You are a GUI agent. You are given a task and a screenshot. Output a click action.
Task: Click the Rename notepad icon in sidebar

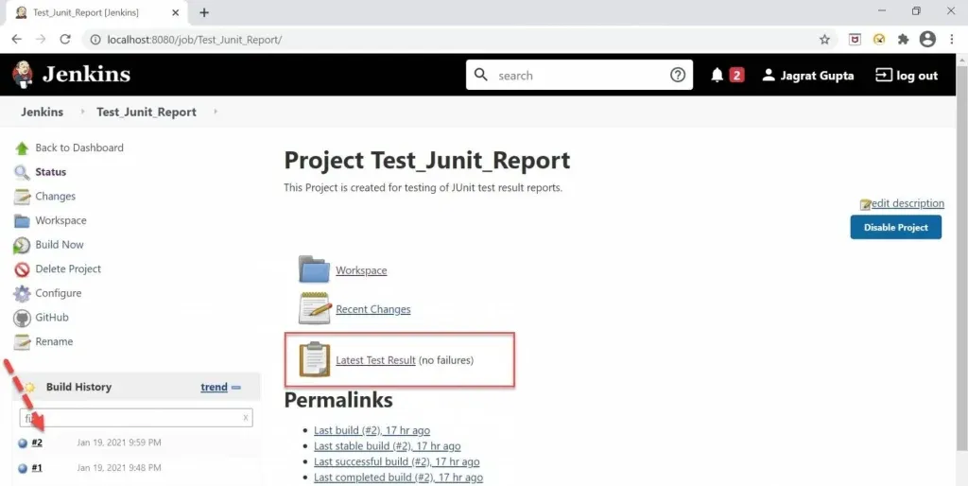click(22, 342)
